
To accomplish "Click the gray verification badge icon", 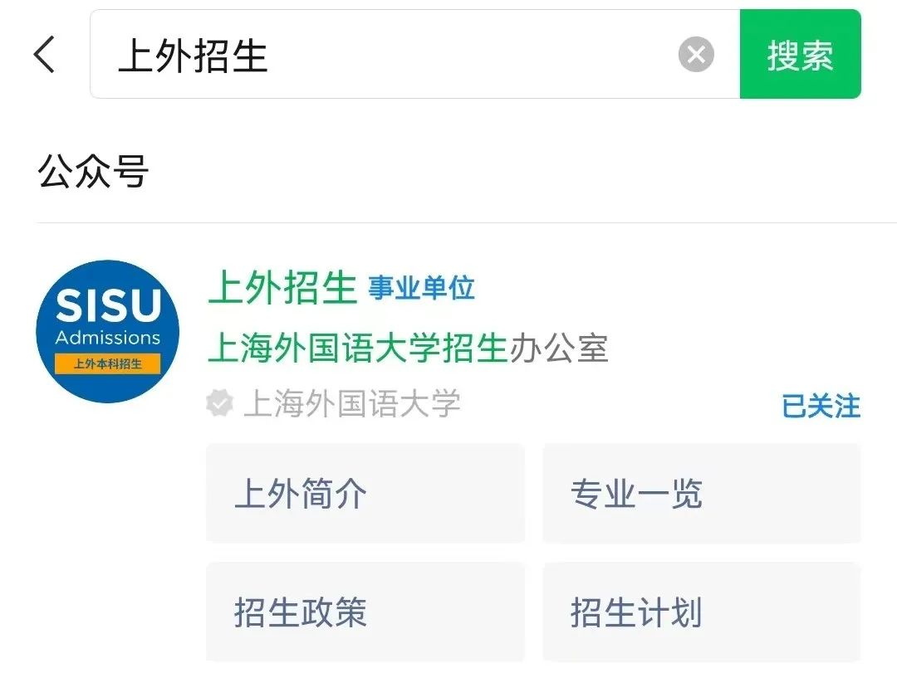I will pyautogui.click(x=219, y=404).
